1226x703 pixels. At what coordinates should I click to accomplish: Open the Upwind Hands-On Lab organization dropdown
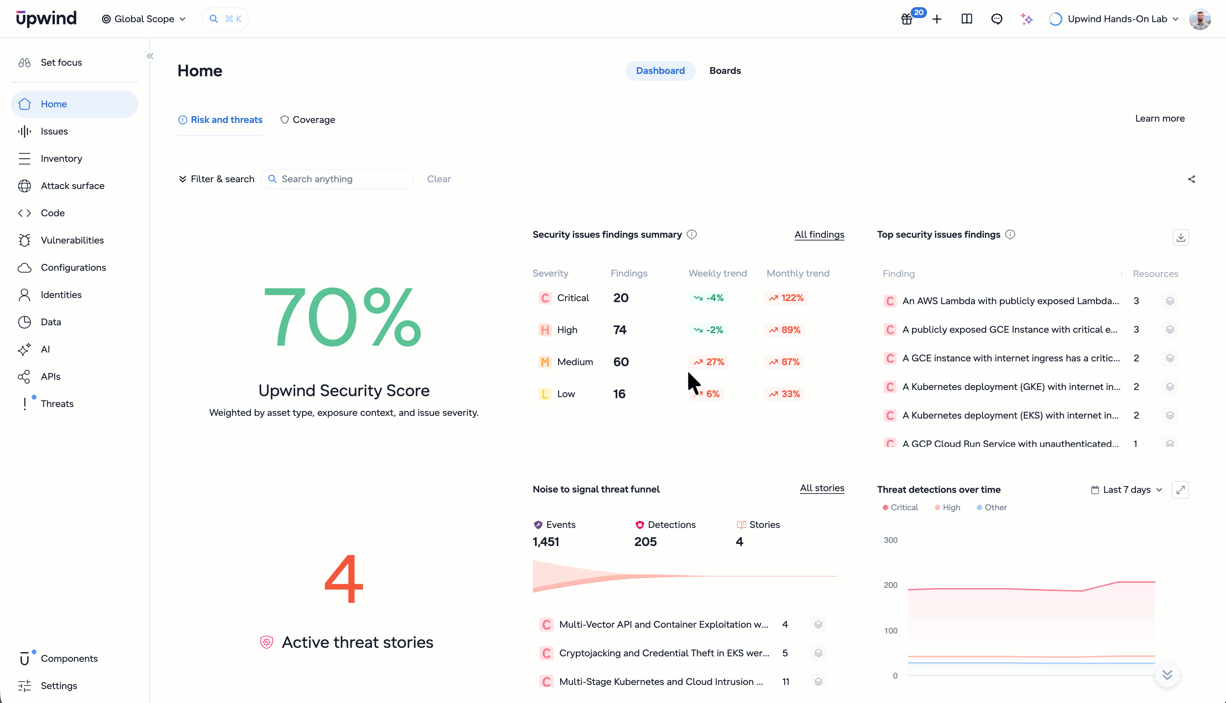[x=1114, y=19]
